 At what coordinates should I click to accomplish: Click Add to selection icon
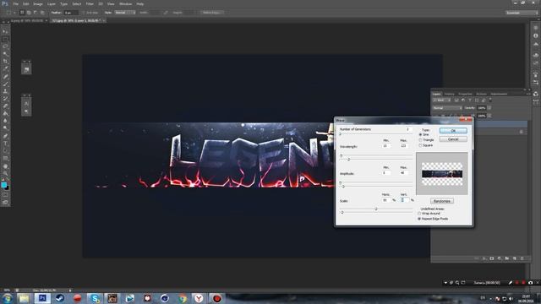29,13
